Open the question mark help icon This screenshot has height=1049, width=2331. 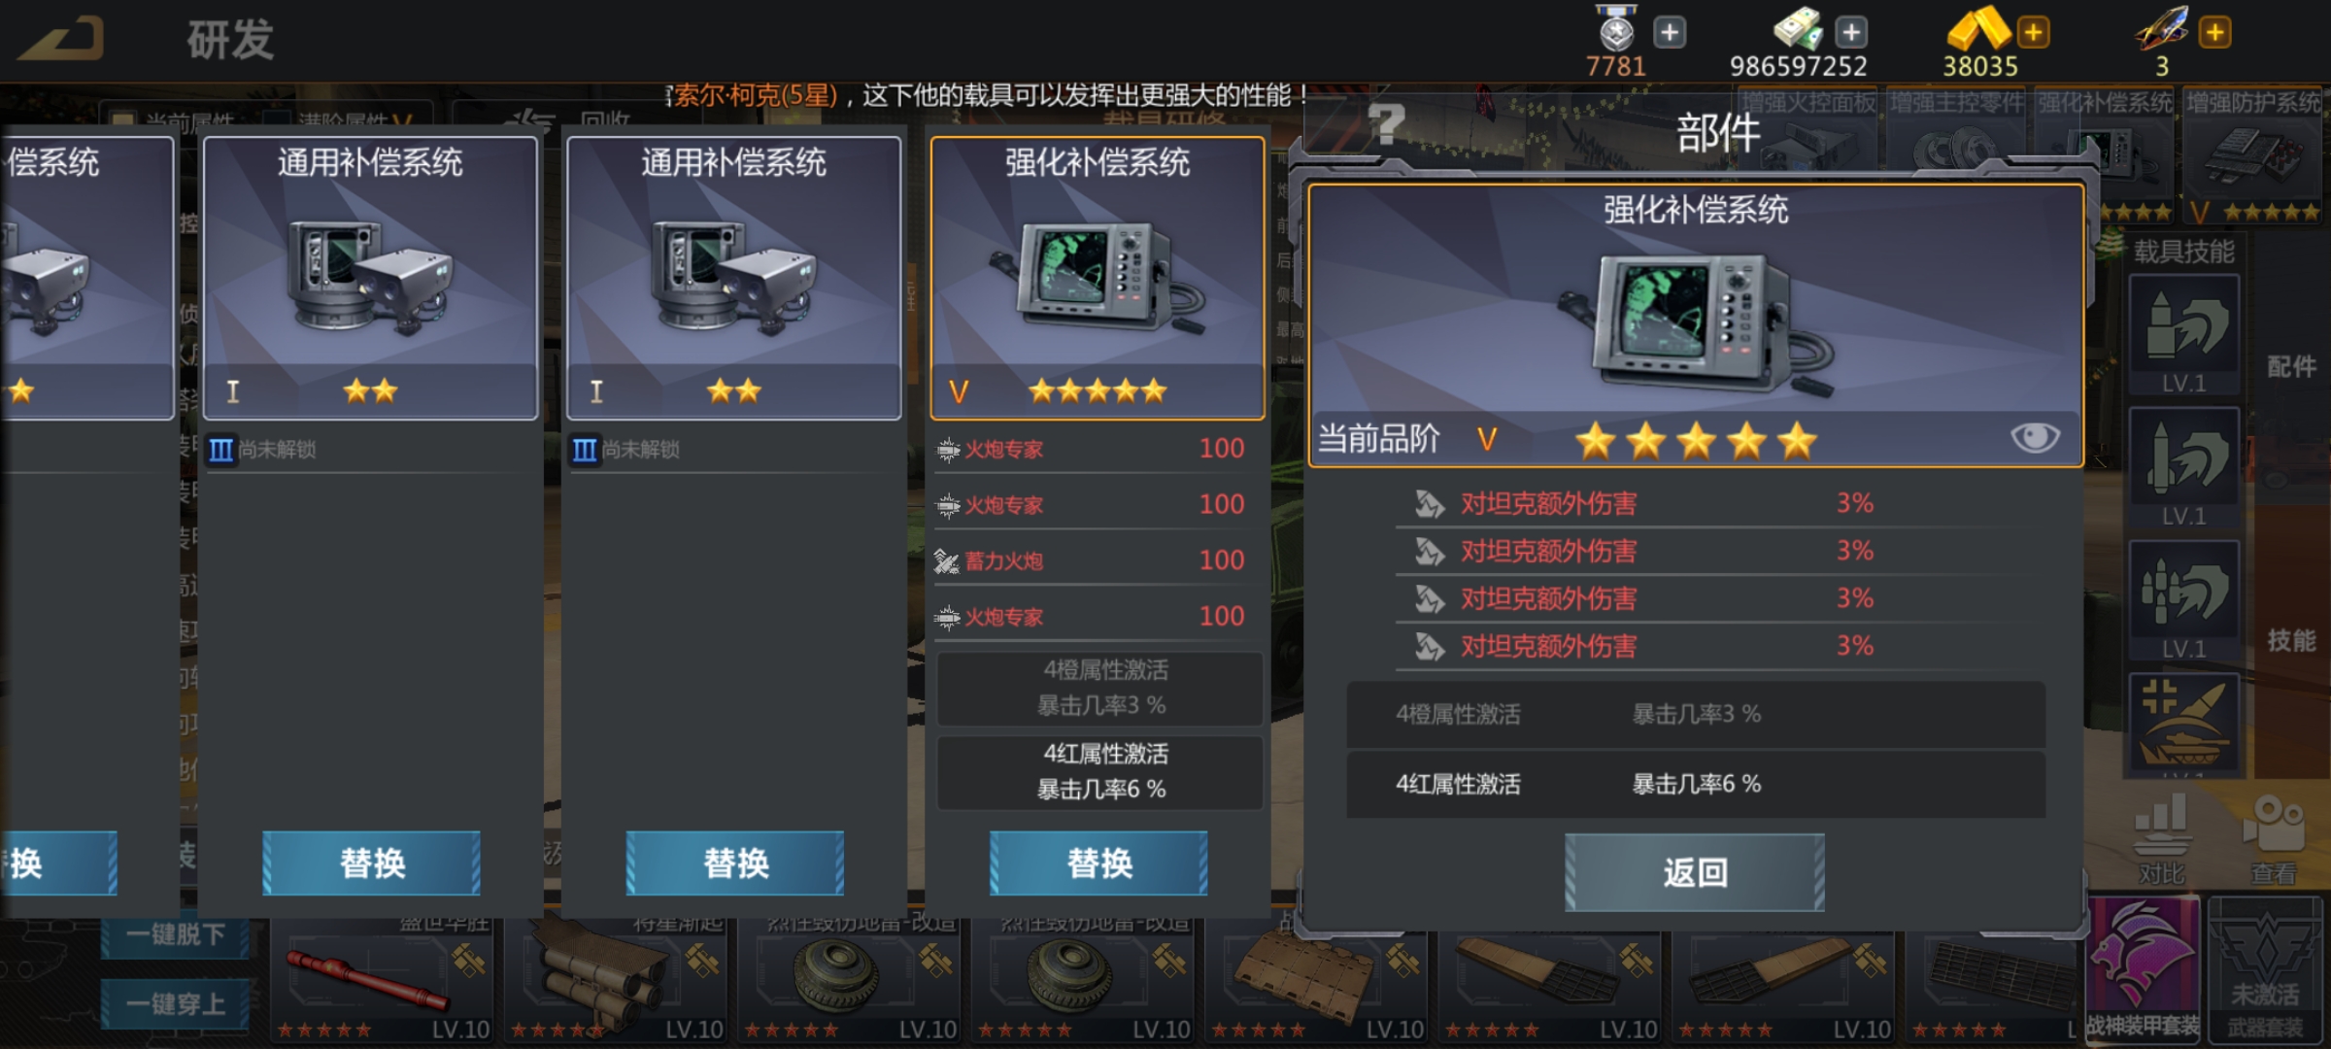[x=1386, y=124]
